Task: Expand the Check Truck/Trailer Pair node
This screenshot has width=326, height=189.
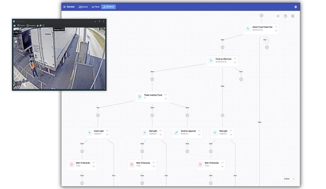Action: coord(276,30)
